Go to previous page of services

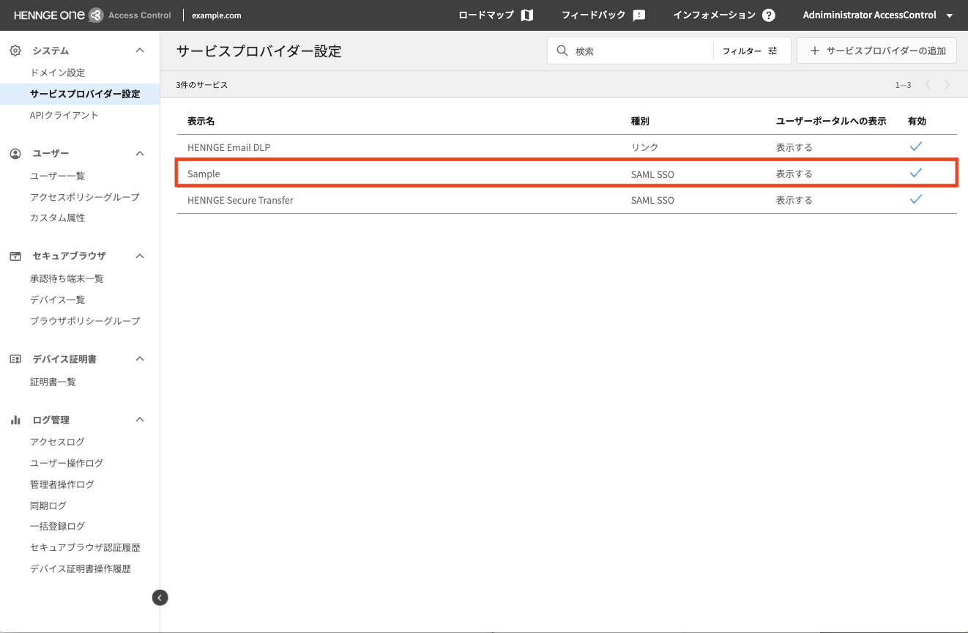click(x=928, y=85)
